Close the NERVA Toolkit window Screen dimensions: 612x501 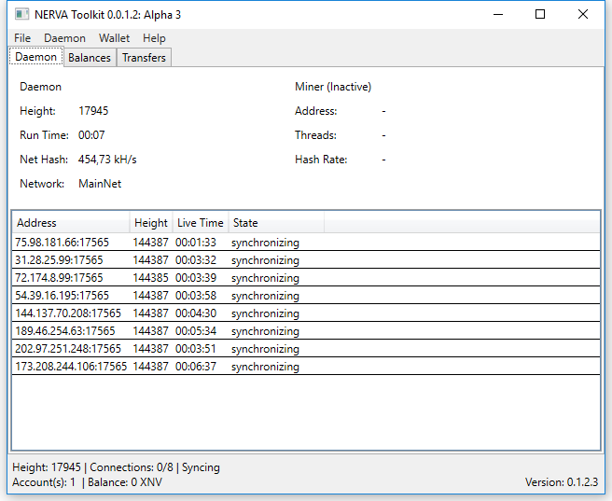[583, 14]
